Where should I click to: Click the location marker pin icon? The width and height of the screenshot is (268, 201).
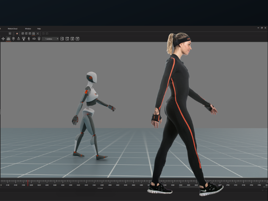point(13,39)
